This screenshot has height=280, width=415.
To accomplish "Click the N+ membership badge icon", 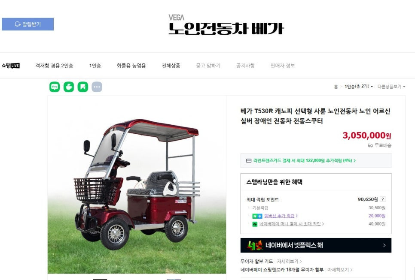I will (257, 216).
